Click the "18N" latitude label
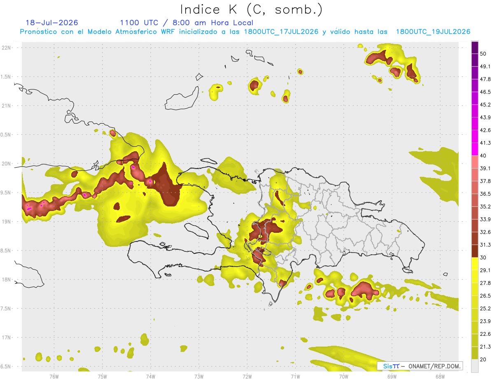Image resolution: width=494 pixels, height=382 pixels. [x=7, y=280]
